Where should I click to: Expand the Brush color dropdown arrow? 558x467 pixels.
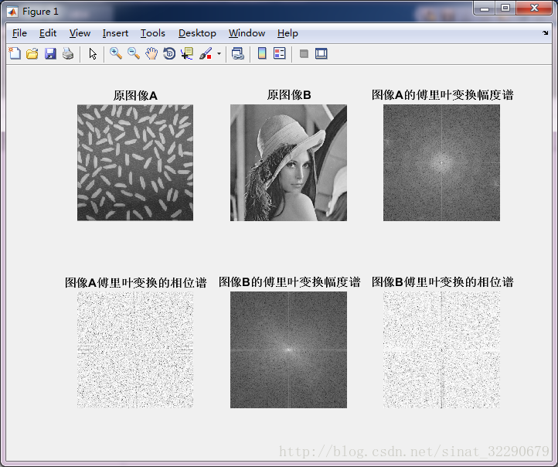pyautogui.click(x=219, y=54)
